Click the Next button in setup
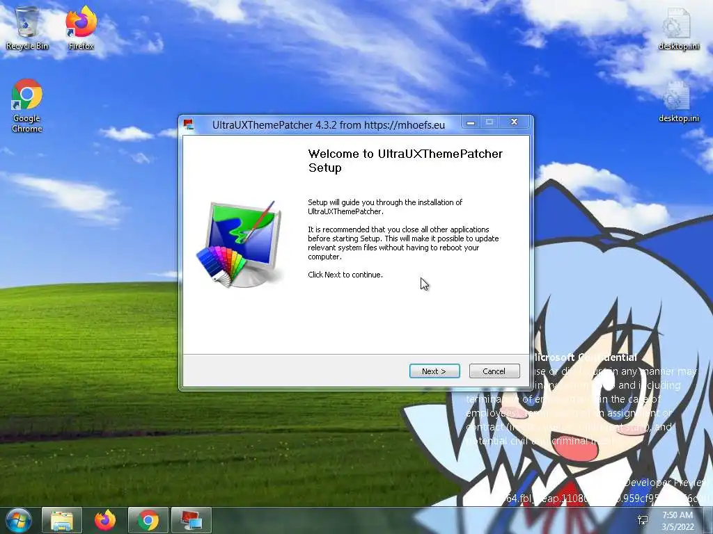The image size is (713, 534). [x=434, y=371]
